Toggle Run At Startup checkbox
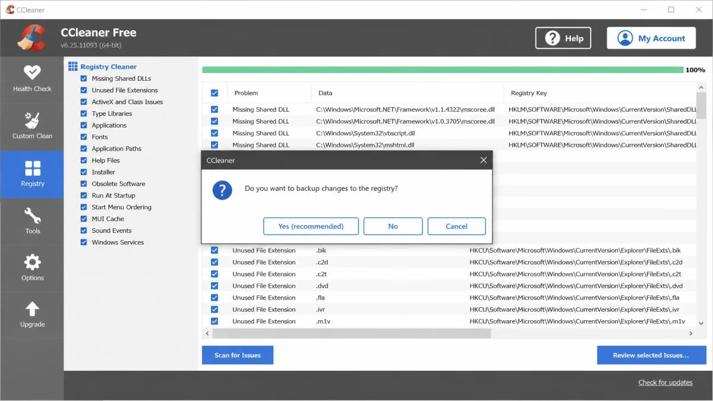Viewport: 713px width, 401px height. 84,195
